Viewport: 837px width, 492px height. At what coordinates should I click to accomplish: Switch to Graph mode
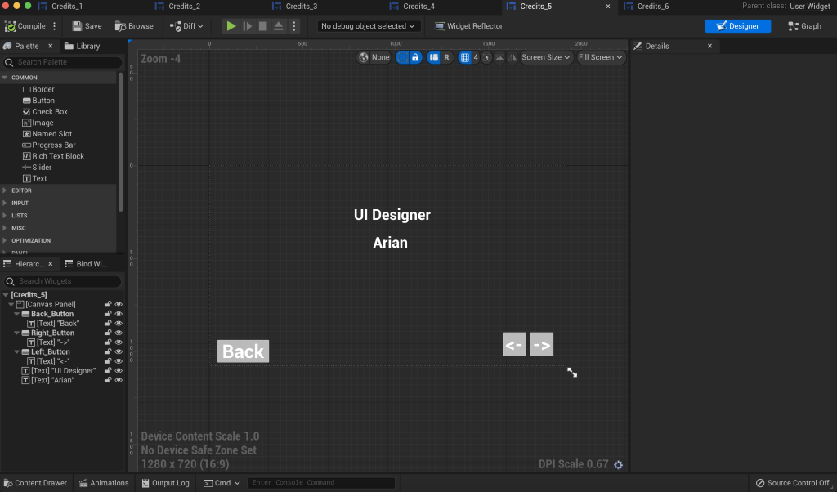(804, 26)
